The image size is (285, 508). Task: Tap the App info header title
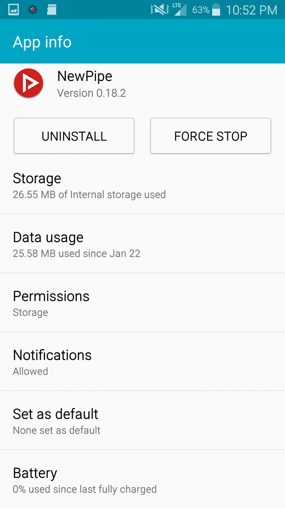point(42,42)
